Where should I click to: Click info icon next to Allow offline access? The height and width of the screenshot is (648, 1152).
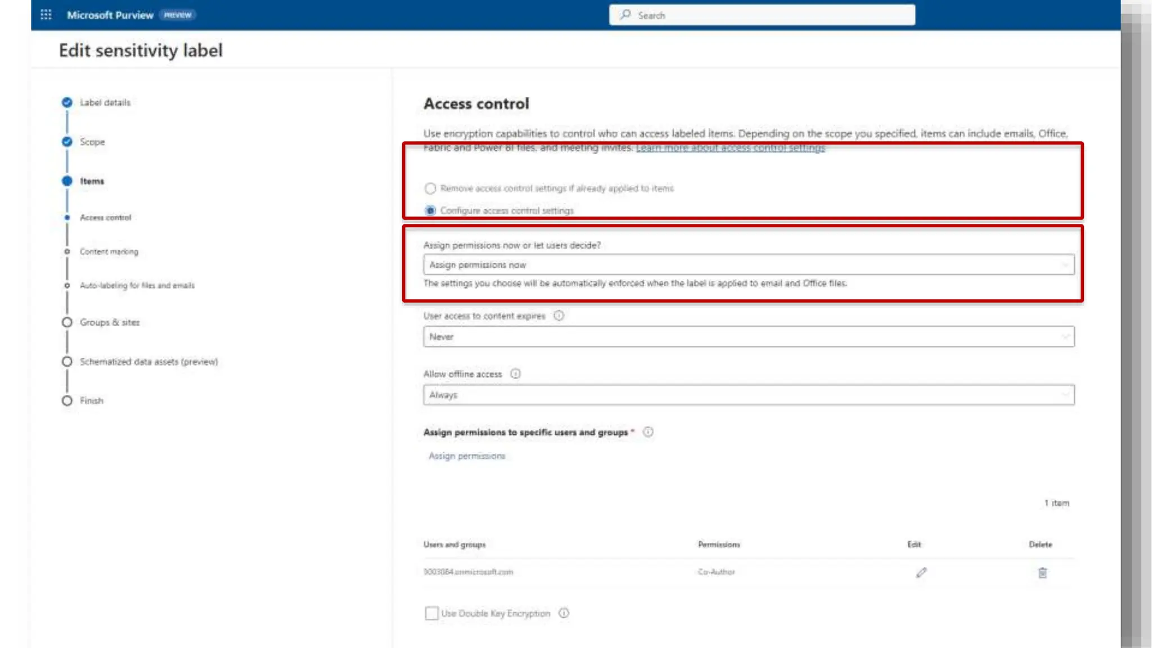515,373
